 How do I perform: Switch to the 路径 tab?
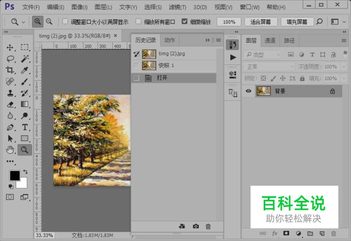click(x=289, y=41)
